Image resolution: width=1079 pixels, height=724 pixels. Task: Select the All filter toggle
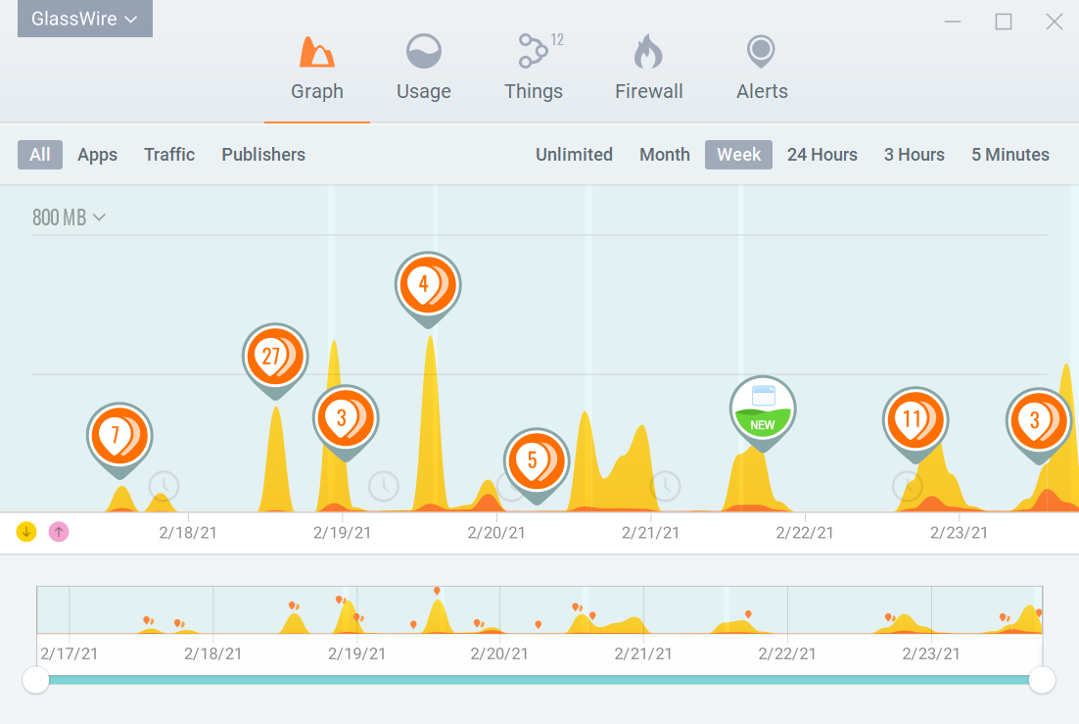coord(40,155)
